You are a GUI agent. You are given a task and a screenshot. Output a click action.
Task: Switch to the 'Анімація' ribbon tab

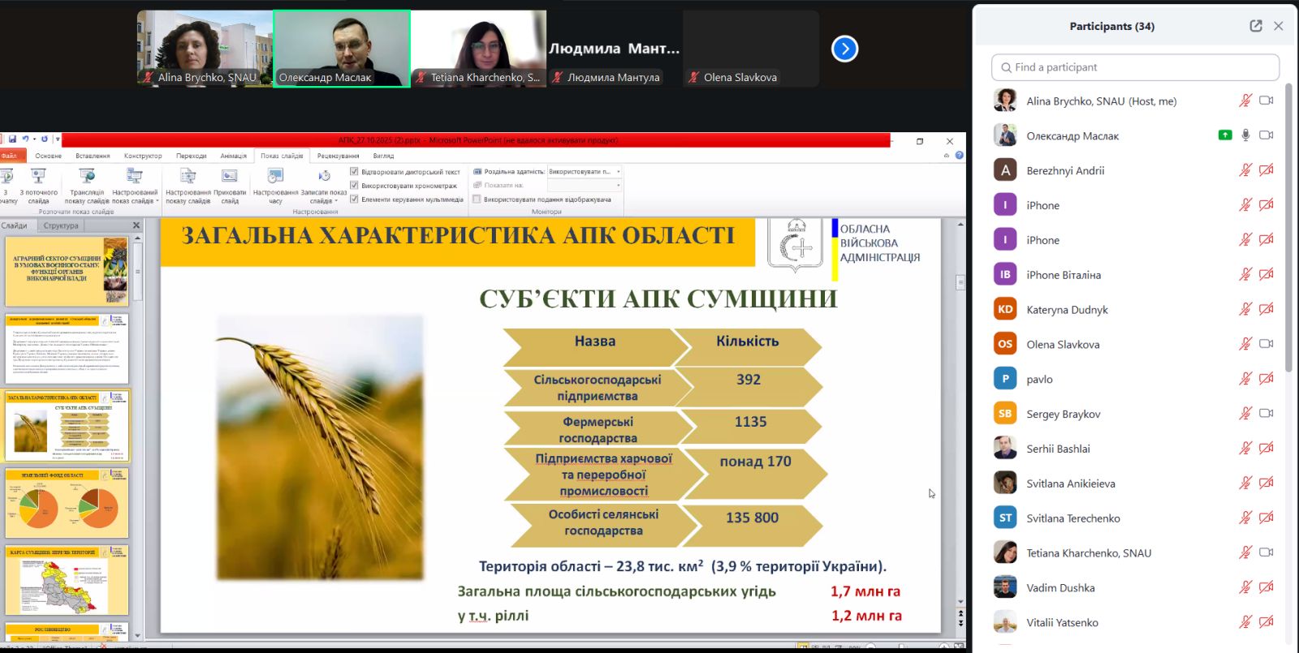tap(233, 156)
